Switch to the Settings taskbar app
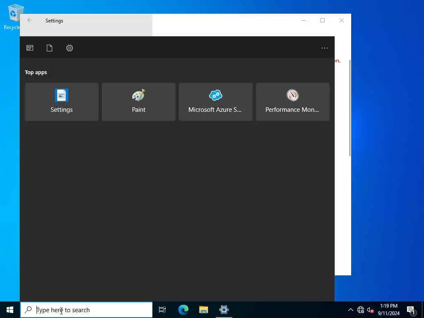Image resolution: width=424 pixels, height=318 pixels. pos(224,310)
